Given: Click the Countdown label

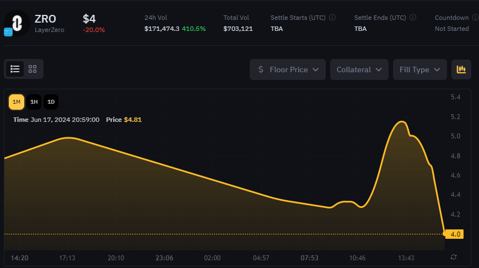Looking at the screenshot, I should pos(452,18).
